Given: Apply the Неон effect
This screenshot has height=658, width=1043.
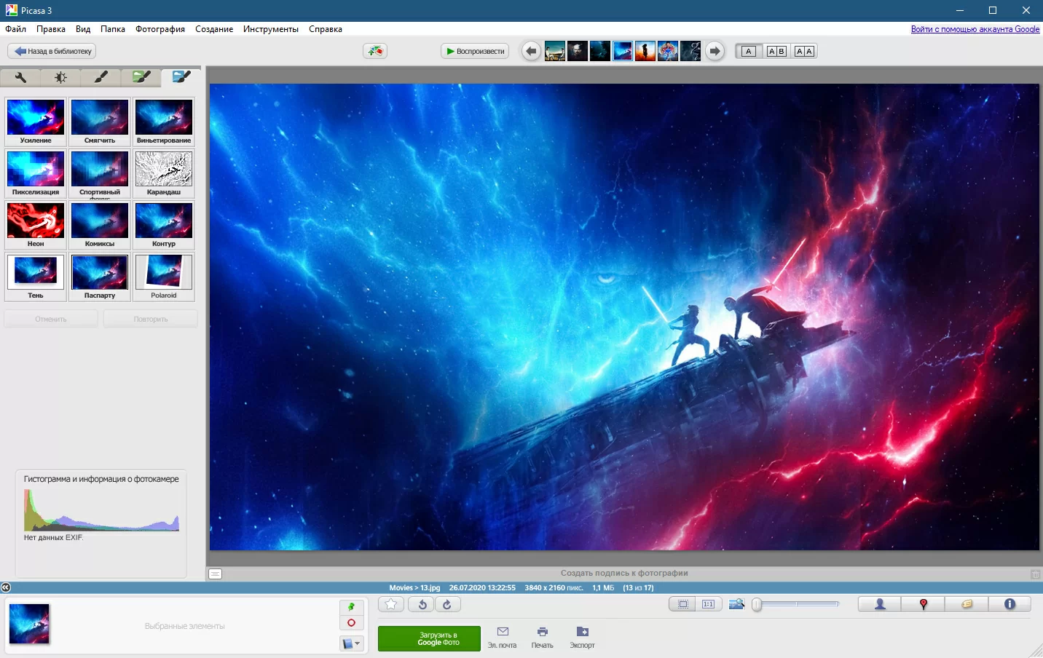Looking at the screenshot, I should click(x=36, y=225).
